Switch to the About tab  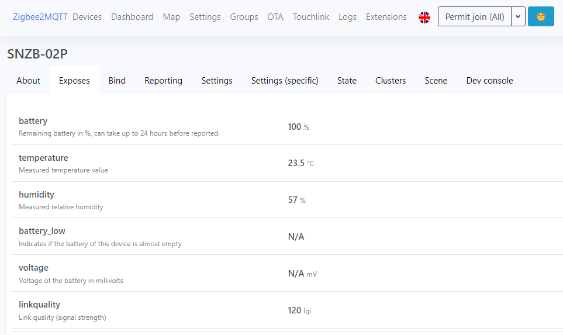click(x=29, y=81)
